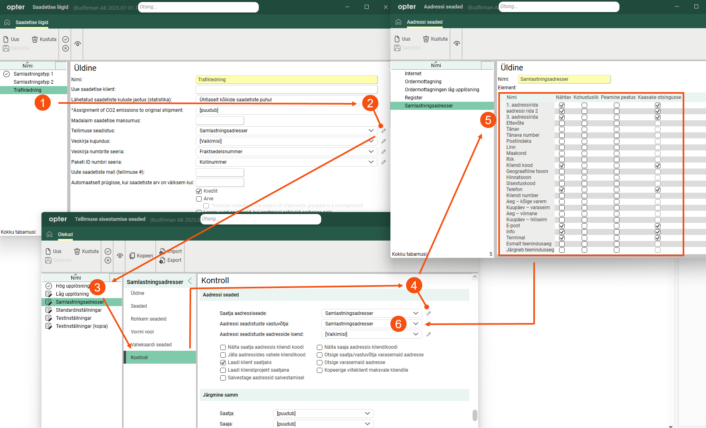Open the Paketi ID numbri seeria dropdown
Screen dimensions: 706x428
click(x=371, y=162)
